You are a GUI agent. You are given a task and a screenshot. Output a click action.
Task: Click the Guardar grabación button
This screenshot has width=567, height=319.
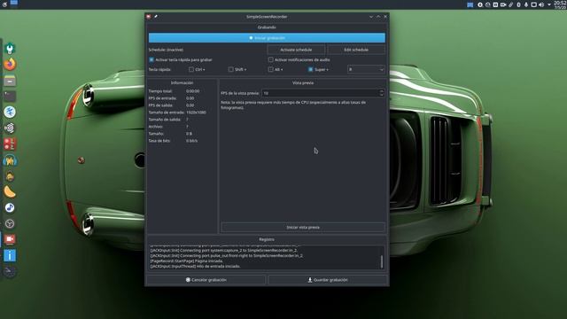tap(328, 280)
